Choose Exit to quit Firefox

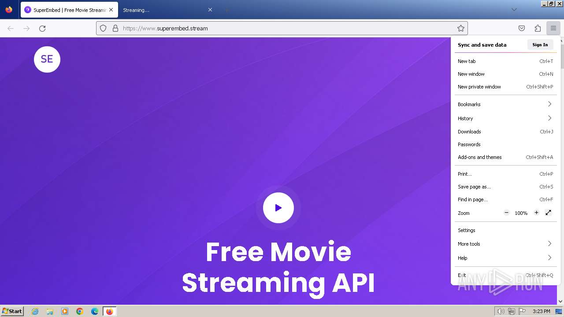pyautogui.click(x=505, y=275)
